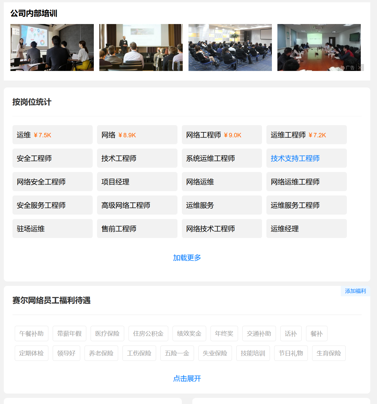The image size is (377, 404).
Task: Expand benefits with 点击展开
Action: point(187,379)
